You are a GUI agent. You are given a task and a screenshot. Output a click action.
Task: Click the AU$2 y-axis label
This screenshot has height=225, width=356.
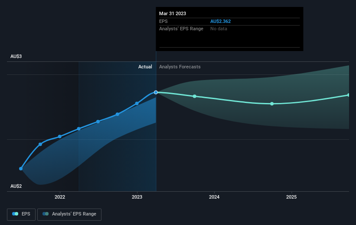[16, 186]
